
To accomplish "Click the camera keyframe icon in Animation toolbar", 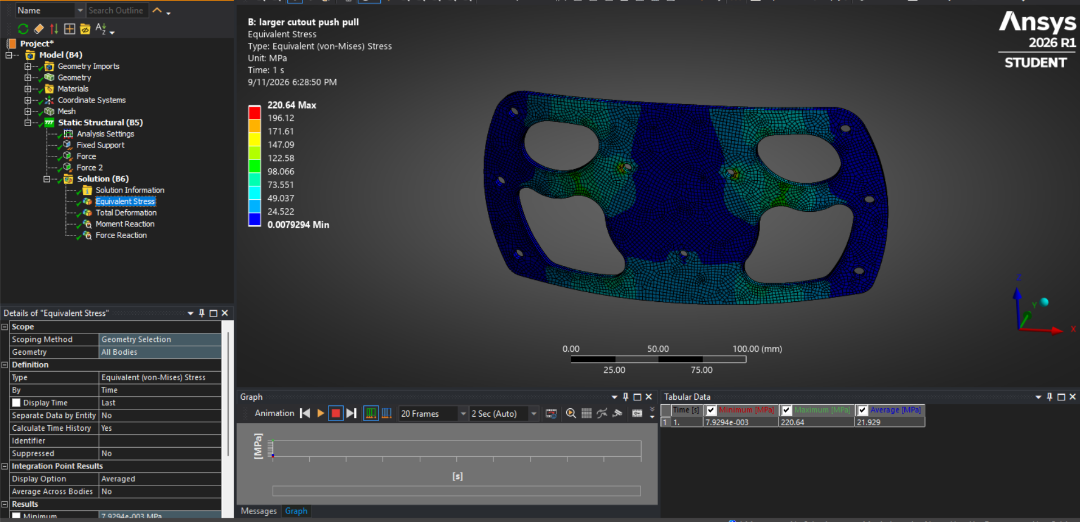I will click(637, 413).
